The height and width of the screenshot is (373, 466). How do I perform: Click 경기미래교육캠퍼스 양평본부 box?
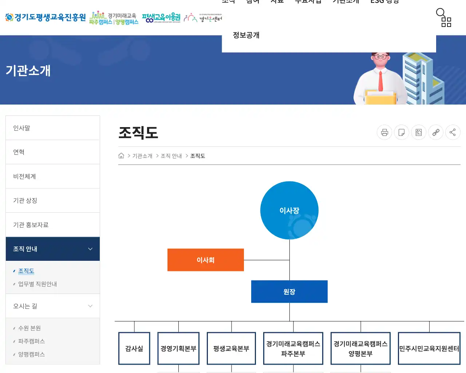point(360,348)
